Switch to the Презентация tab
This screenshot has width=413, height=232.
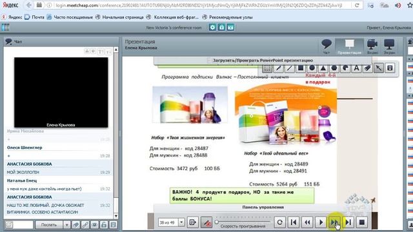coord(349,46)
